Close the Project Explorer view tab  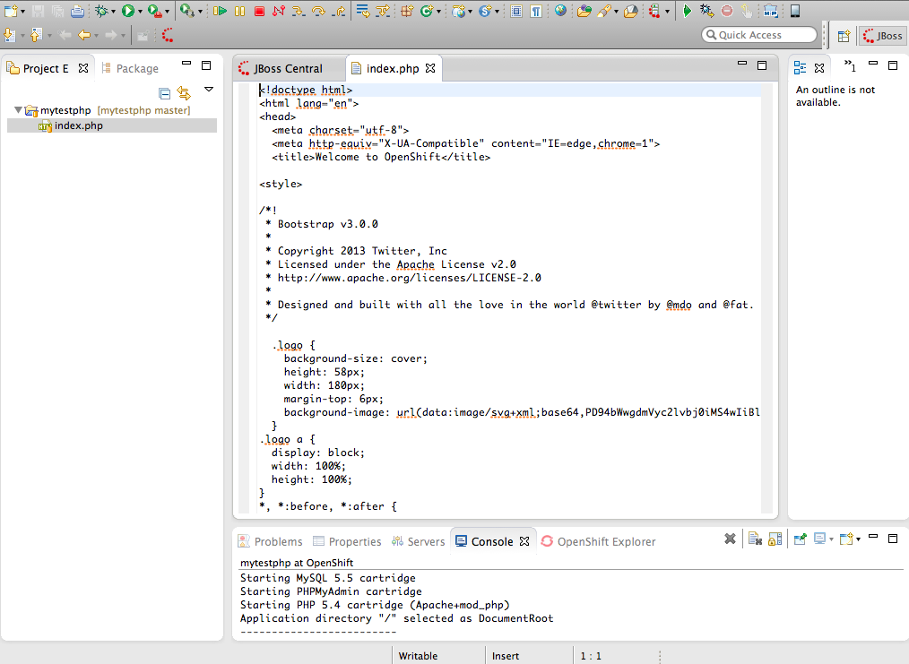(x=83, y=68)
